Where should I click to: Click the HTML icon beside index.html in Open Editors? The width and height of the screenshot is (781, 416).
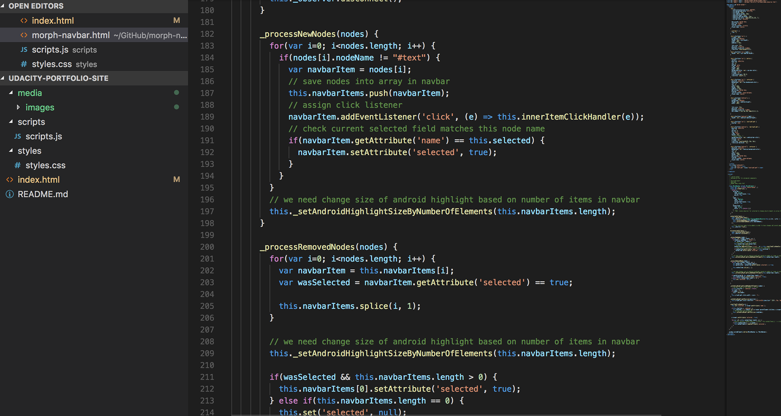pyautogui.click(x=24, y=21)
